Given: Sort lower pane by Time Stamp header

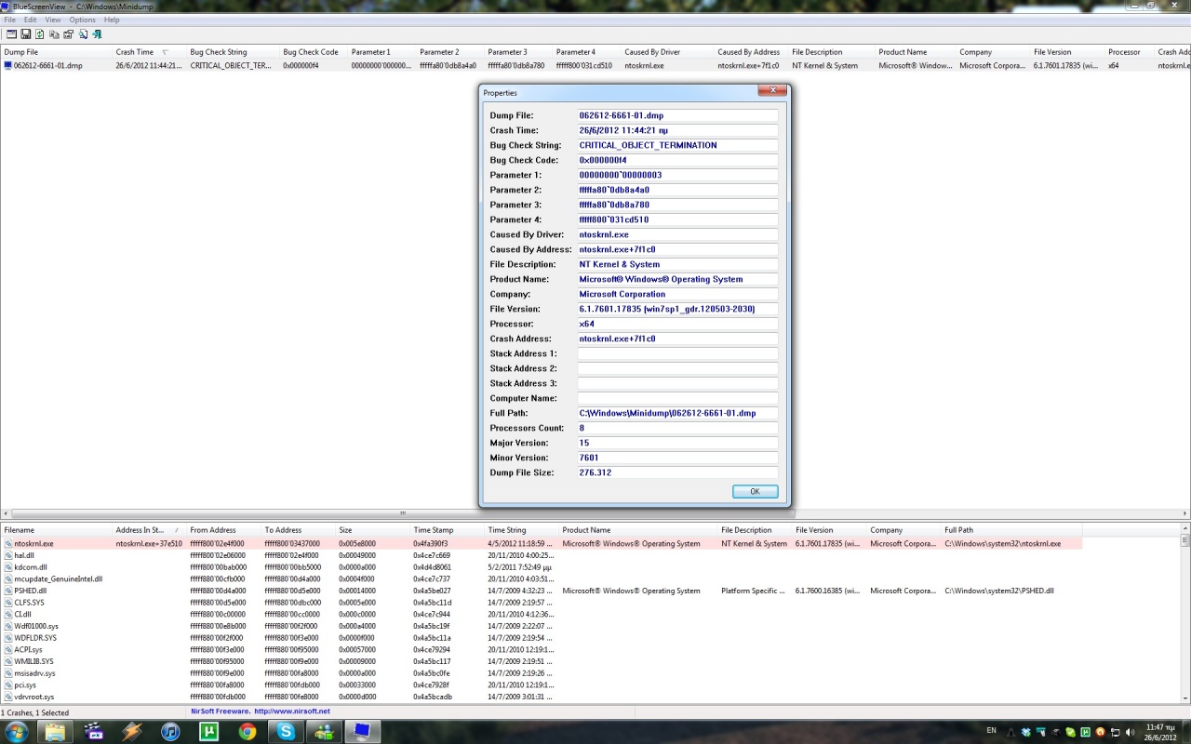Looking at the screenshot, I should [x=447, y=530].
